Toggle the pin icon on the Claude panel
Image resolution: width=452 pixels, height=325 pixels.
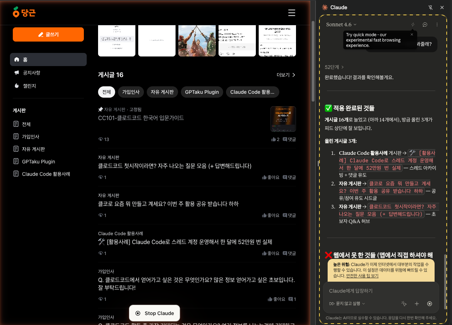430,7
